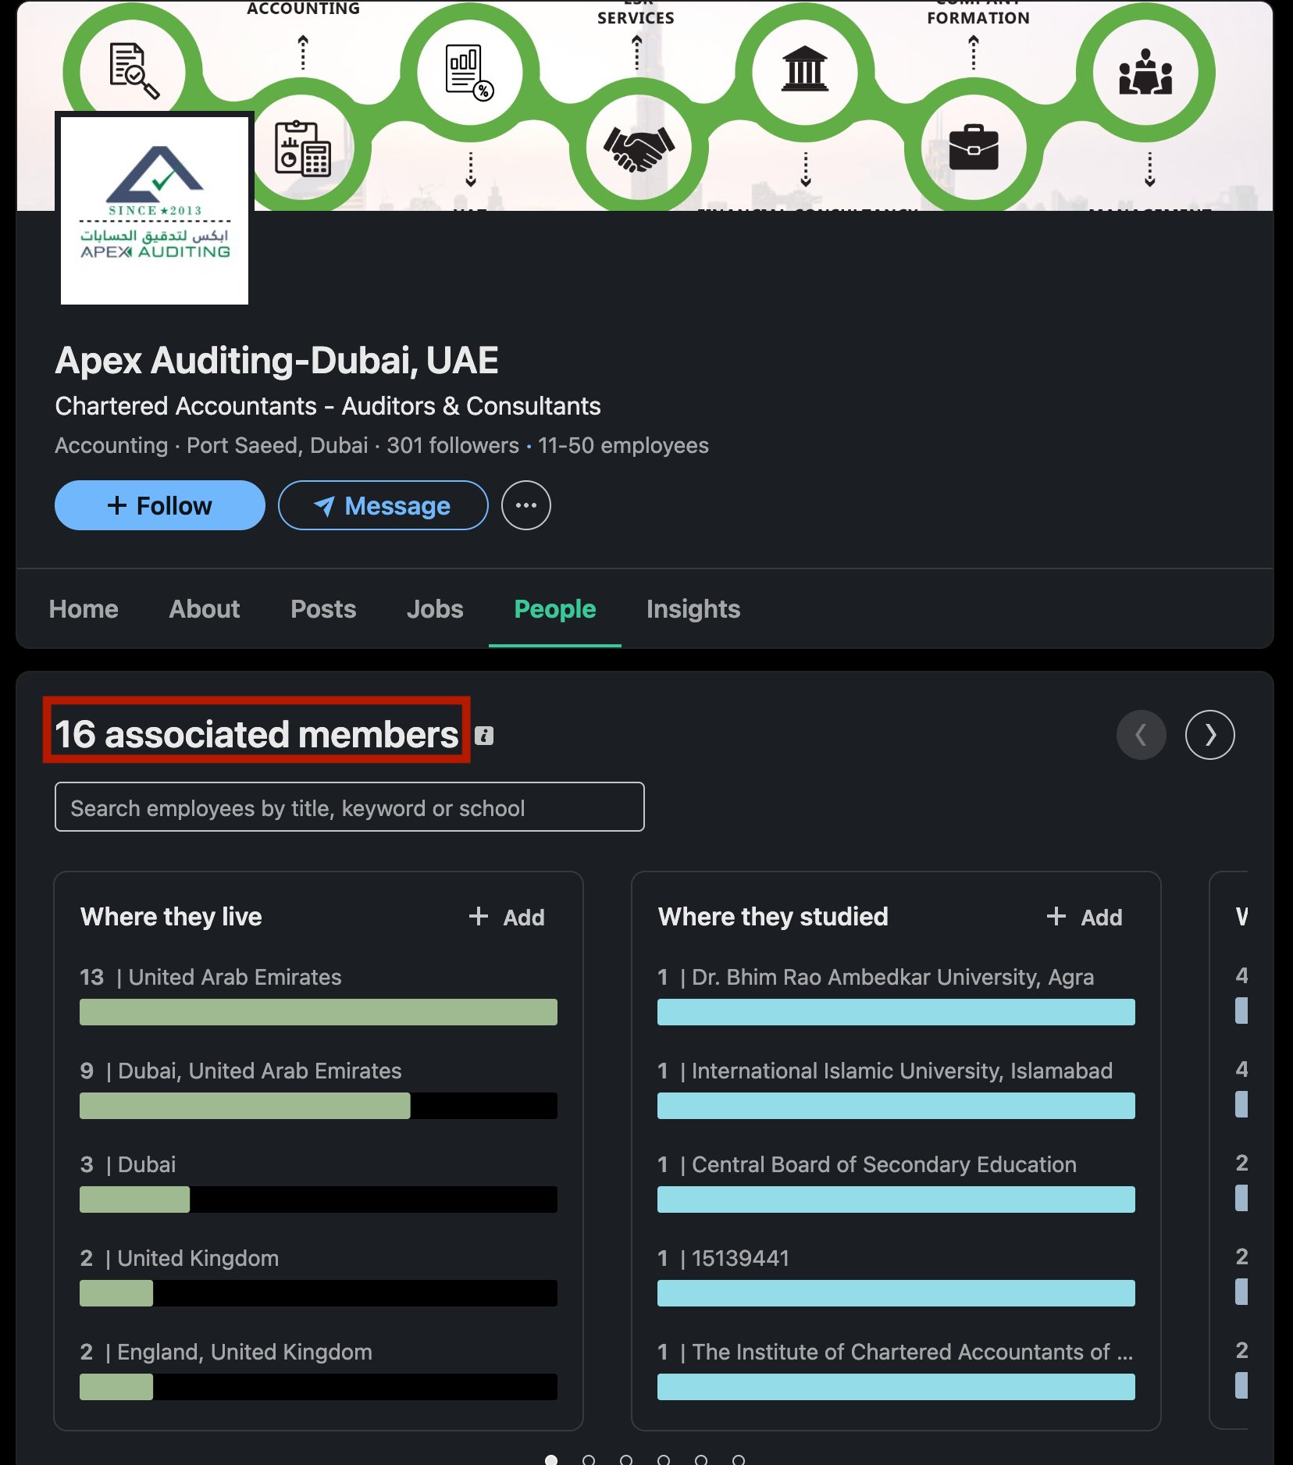Screen dimensions: 1293x1465
Task: Click the clipboard and calculator banner icon
Action: click(x=303, y=148)
